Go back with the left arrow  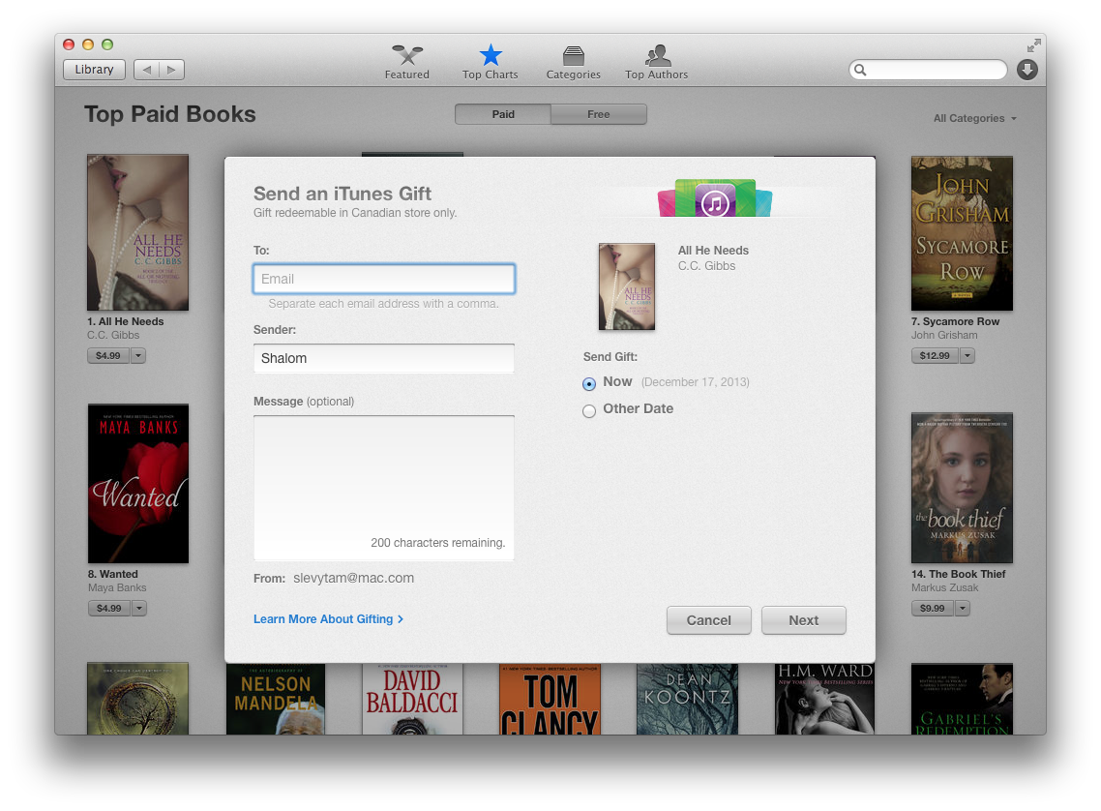[147, 70]
